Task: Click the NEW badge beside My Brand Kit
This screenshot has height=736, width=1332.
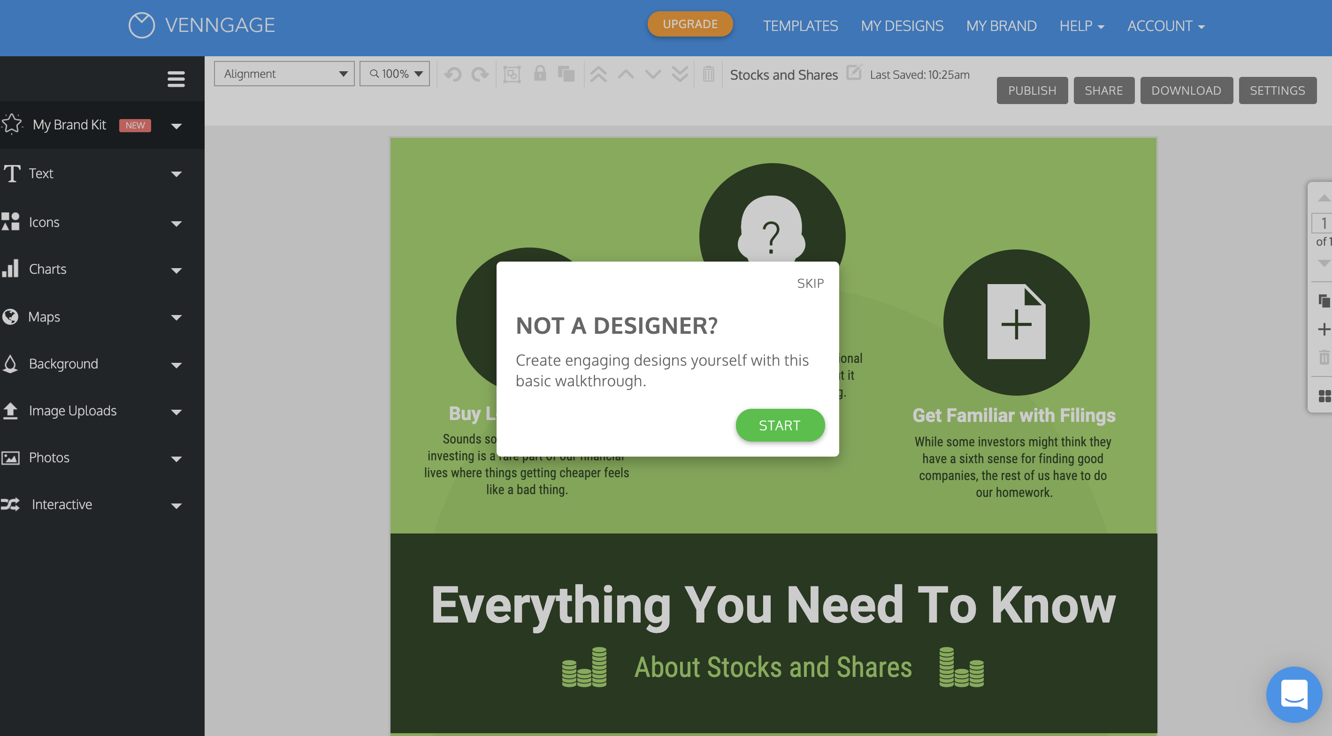Action: pyautogui.click(x=135, y=126)
